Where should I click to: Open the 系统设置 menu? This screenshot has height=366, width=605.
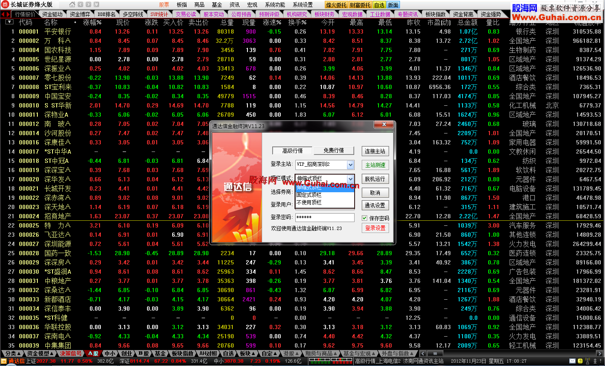pyautogui.click(x=302, y=5)
